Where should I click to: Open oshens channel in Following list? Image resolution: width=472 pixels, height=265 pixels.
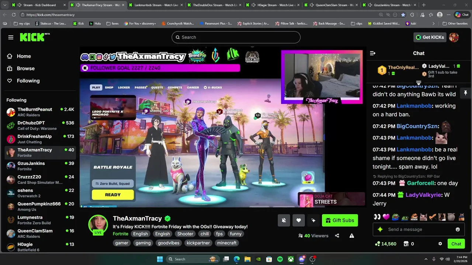tap(40, 193)
